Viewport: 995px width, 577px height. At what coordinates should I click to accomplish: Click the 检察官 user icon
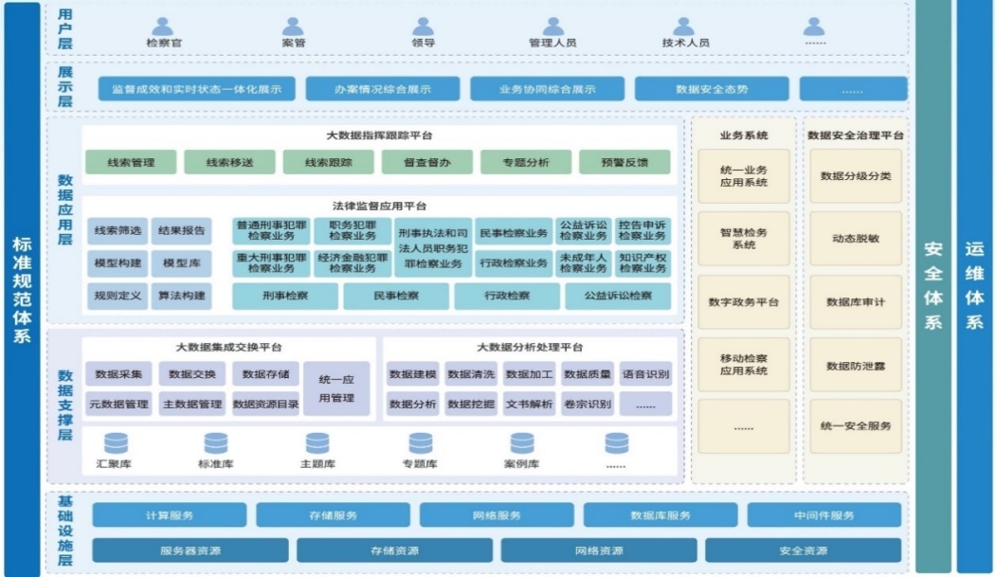click(x=163, y=27)
